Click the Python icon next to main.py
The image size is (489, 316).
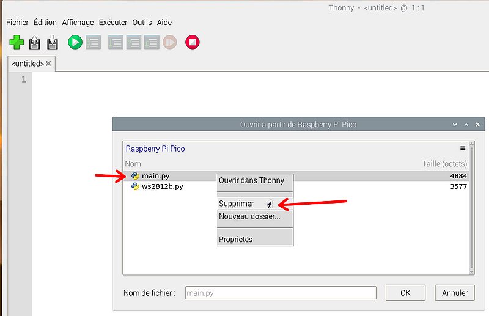(135, 176)
